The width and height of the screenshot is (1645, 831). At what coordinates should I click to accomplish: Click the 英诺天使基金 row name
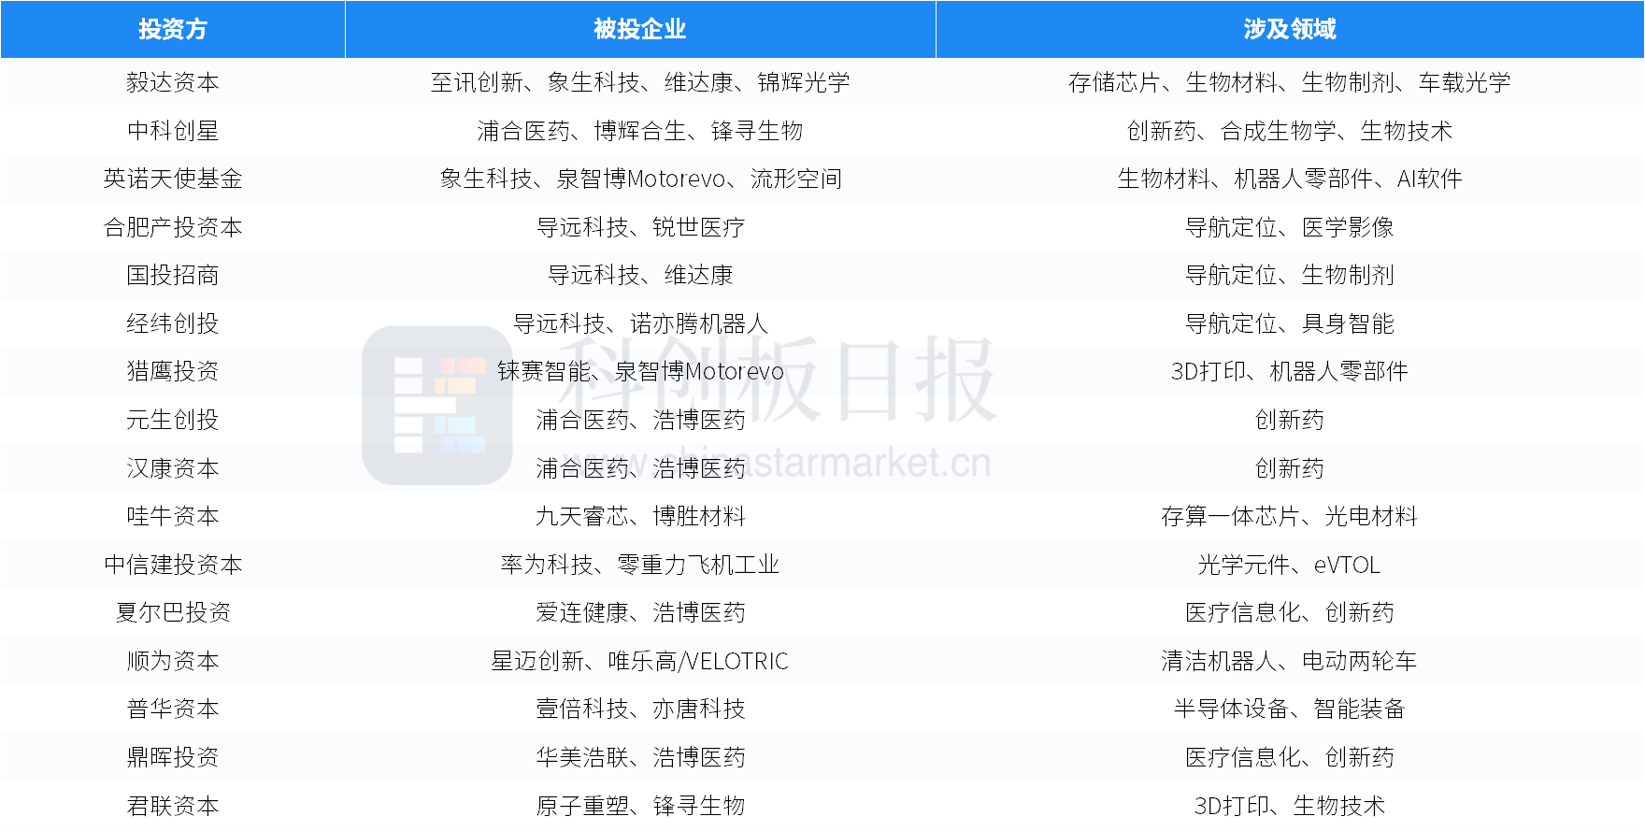point(173,179)
